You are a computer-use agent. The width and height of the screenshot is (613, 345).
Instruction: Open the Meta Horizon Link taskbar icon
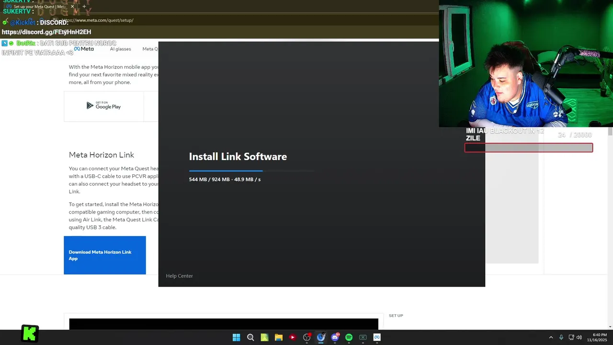tap(377, 337)
